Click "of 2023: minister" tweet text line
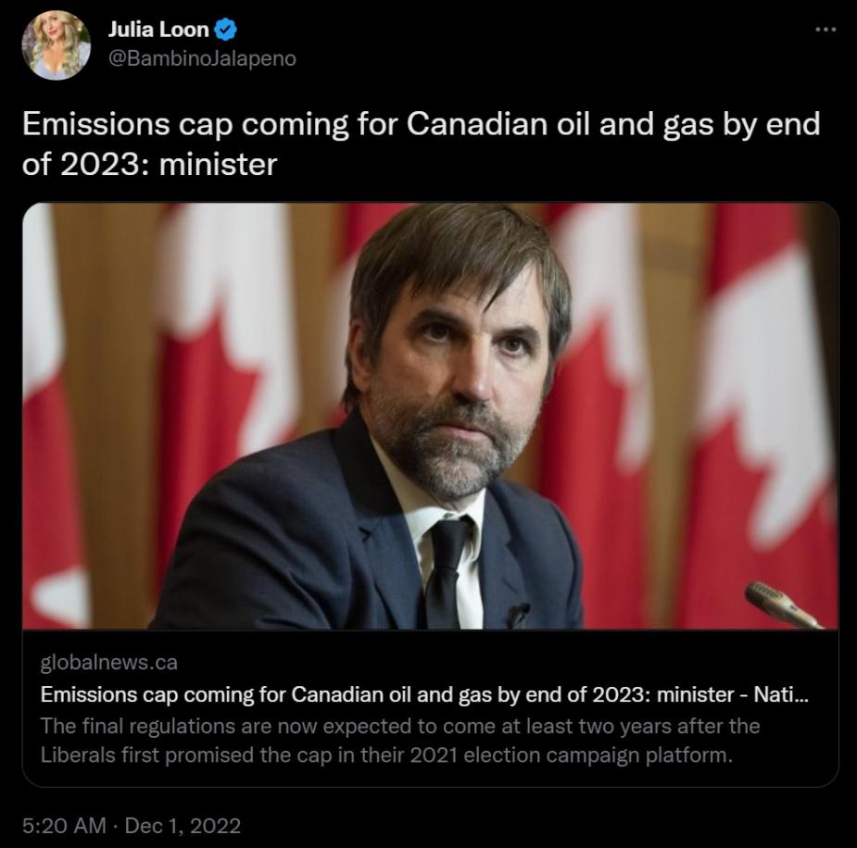This screenshot has height=848, width=857. 149,165
